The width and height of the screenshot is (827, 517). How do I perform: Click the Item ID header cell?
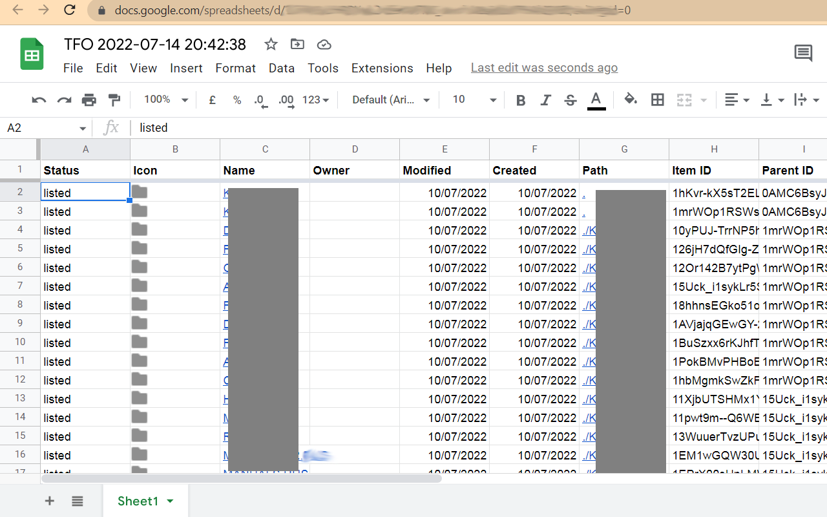pos(714,171)
